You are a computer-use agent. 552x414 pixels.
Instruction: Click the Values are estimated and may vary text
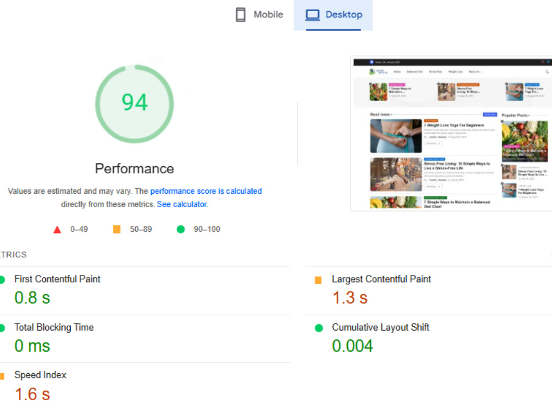(x=70, y=191)
